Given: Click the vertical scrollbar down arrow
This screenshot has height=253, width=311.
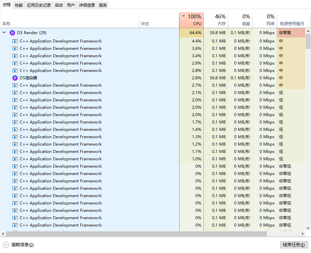Looking at the screenshot, I should [x=308, y=228].
